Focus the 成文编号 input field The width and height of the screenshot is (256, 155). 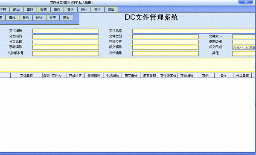[x=166, y=47]
